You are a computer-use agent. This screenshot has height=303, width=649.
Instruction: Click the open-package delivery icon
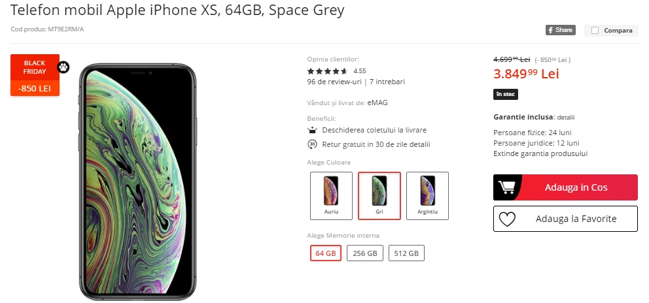click(x=312, y=130)
